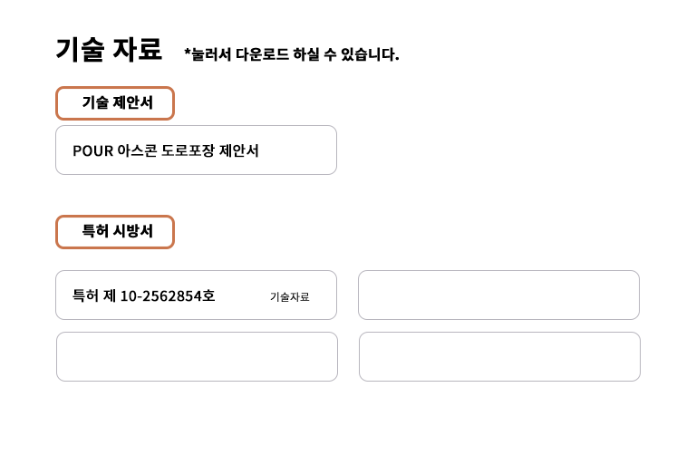The height and width of the screenshot is (455, 696).
Task: Click the asterisk before the download note
Action: point(188,53)
